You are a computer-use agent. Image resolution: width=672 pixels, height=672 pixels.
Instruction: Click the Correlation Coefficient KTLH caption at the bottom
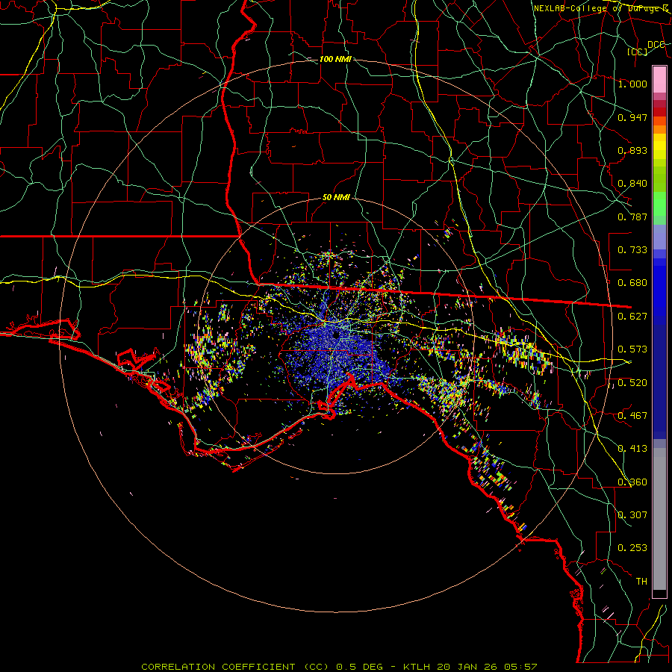339,667
